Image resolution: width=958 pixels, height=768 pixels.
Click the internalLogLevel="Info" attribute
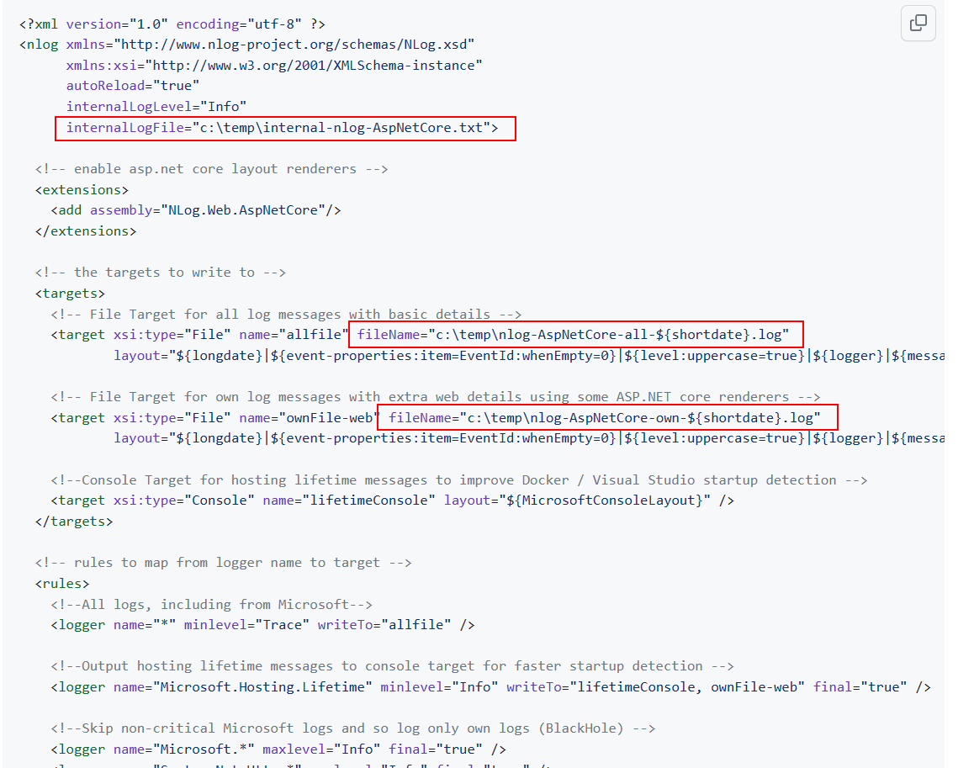(x=156, y=106)
